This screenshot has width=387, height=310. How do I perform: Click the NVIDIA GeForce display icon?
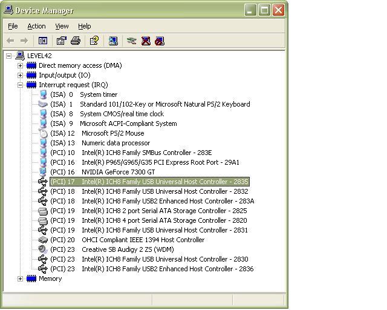43,172
